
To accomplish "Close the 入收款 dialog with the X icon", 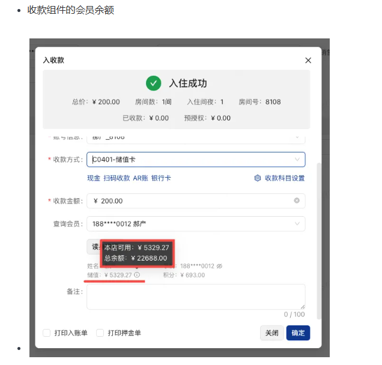I will click(308, 61).
